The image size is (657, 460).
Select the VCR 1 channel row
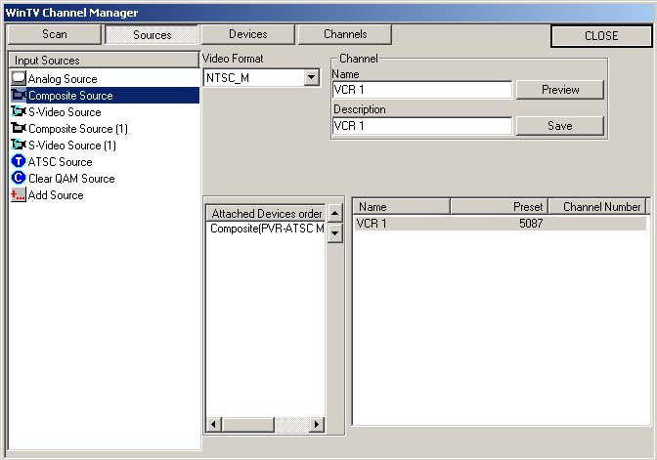[500, 223]
